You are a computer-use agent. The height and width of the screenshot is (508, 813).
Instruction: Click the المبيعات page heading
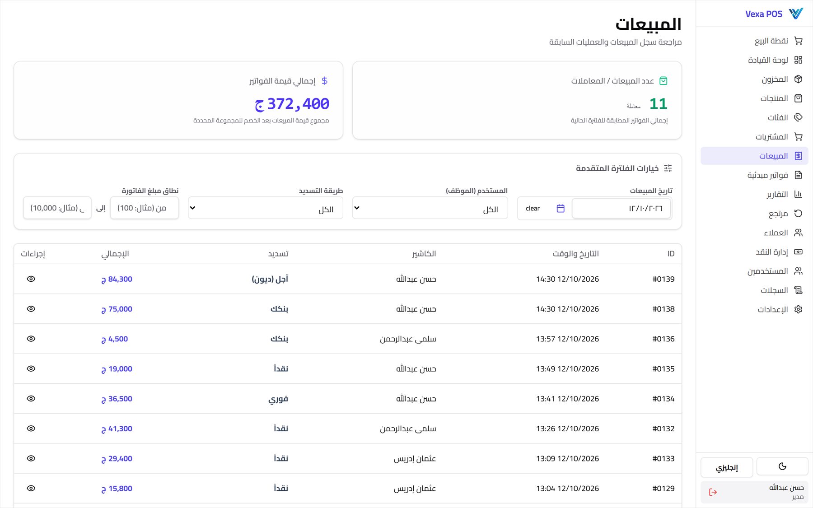pyautogui.click(x=648, y=24)
